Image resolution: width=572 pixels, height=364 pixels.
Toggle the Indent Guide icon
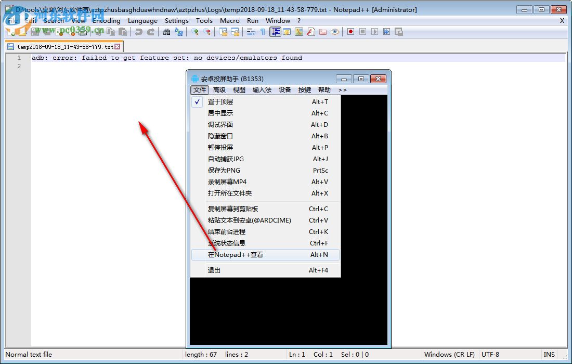tap(275, 32)
